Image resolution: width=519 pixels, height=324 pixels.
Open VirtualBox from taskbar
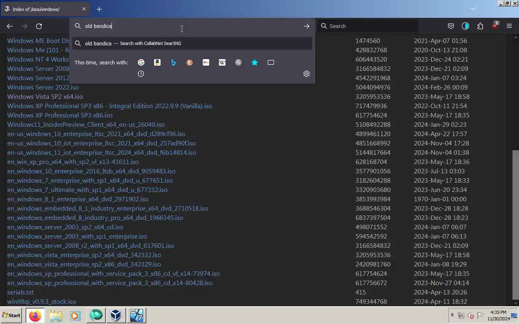(x=116, y=315)
